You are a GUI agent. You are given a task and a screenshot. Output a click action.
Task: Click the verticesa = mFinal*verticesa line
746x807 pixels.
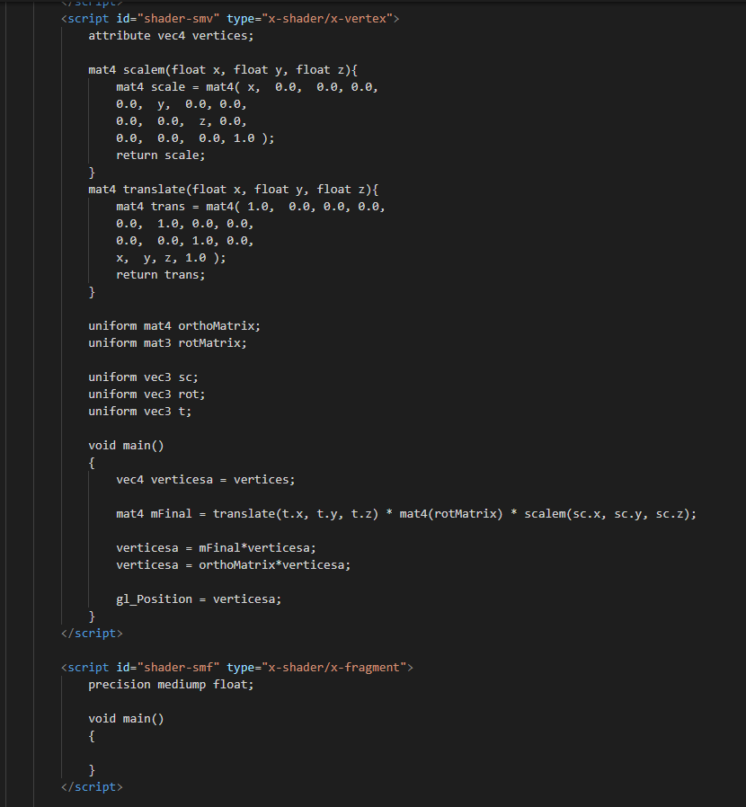[x=217, y=547]
